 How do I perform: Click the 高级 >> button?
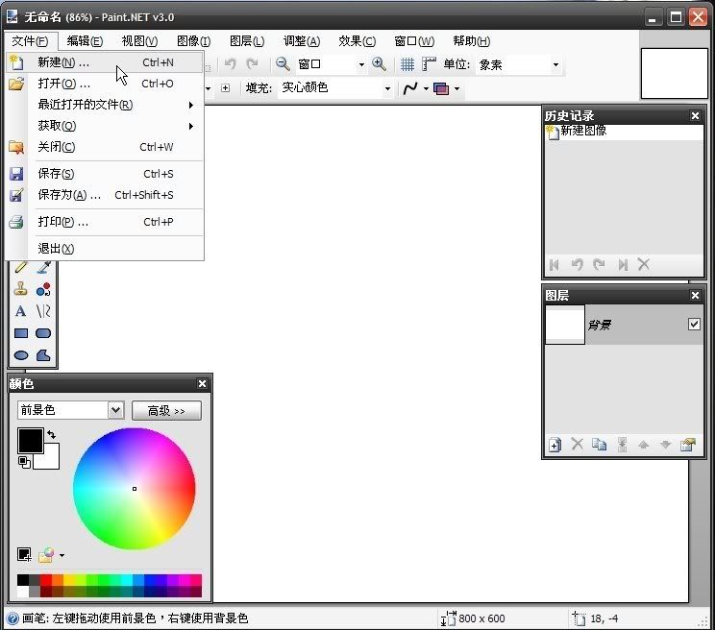(x=166, y=410)
